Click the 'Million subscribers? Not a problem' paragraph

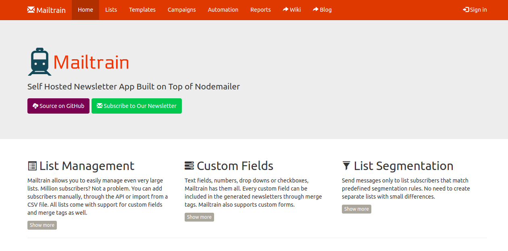[x=98, y=197]
